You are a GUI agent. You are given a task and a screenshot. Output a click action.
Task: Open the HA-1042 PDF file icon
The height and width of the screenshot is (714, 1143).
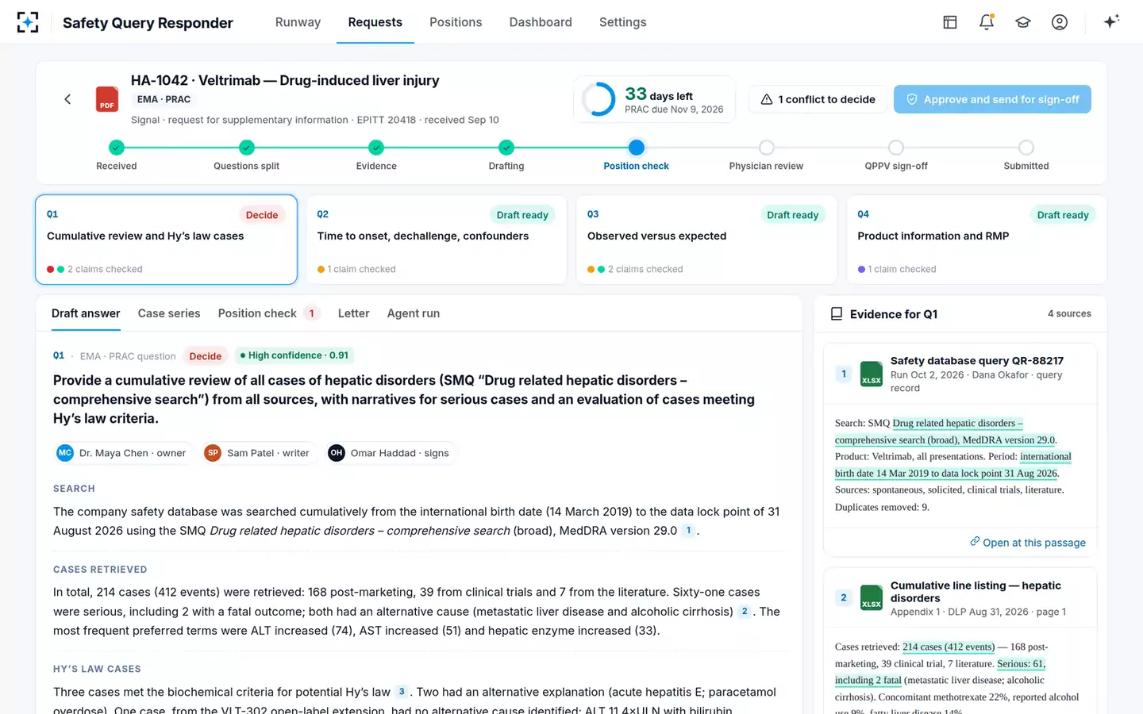click(107, 99)
